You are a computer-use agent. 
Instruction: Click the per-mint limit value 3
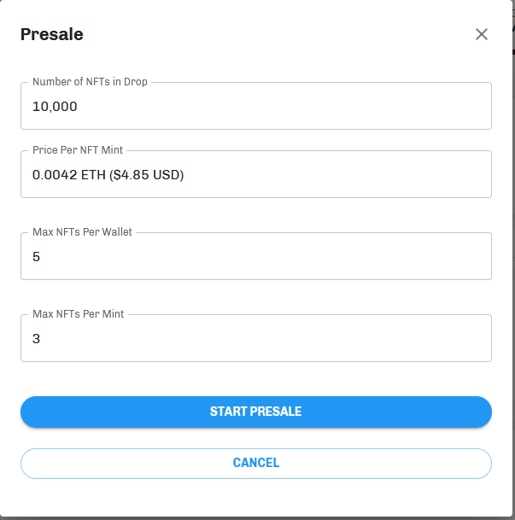(36, 339)
